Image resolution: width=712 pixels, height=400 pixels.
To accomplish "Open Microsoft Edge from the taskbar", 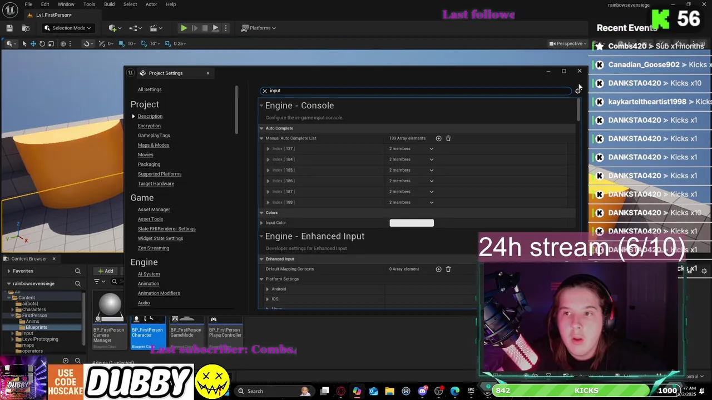I will (x=455, y=391).
